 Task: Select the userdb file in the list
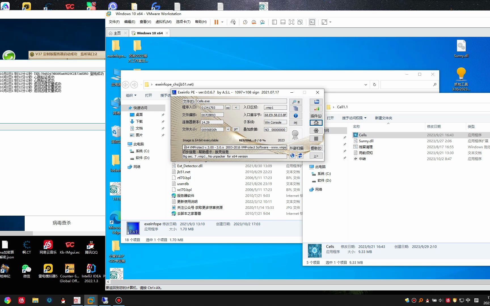pyautogui.click(x=183, y=184)
